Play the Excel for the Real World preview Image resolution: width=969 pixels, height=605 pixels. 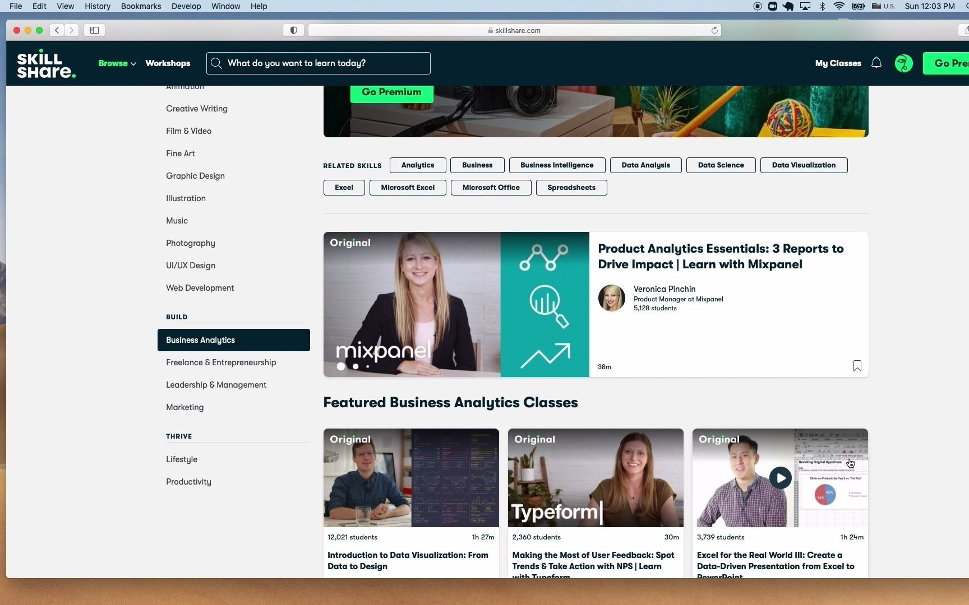coord(780,478)
